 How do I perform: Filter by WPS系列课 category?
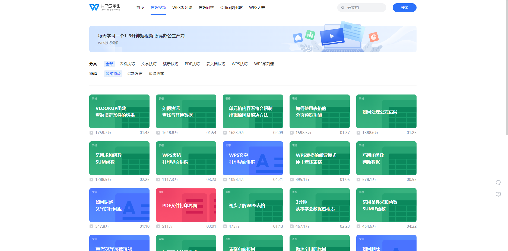(x=264, y=64)
